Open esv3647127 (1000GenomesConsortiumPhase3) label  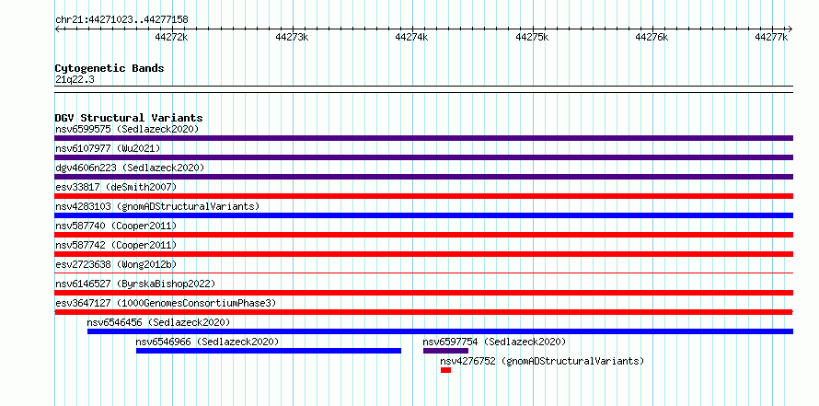pos(166,303)
